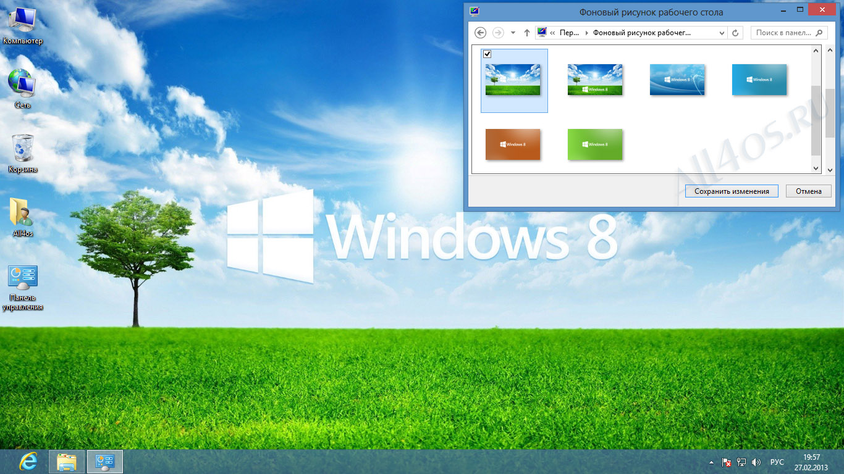Show hidden tray icons arrow
844x474 pixels.
pyautogui.click(x=711, y=462)
